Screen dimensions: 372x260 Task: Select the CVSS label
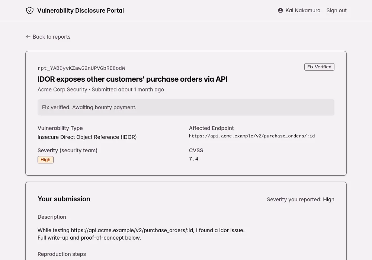[196, 150]
